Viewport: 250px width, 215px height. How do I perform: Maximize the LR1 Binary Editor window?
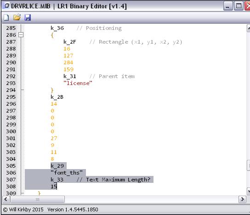pyautogui.click(x=239, y=6)
